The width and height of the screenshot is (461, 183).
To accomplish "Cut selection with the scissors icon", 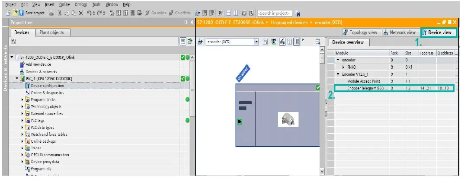I will [x=60, y=13].
